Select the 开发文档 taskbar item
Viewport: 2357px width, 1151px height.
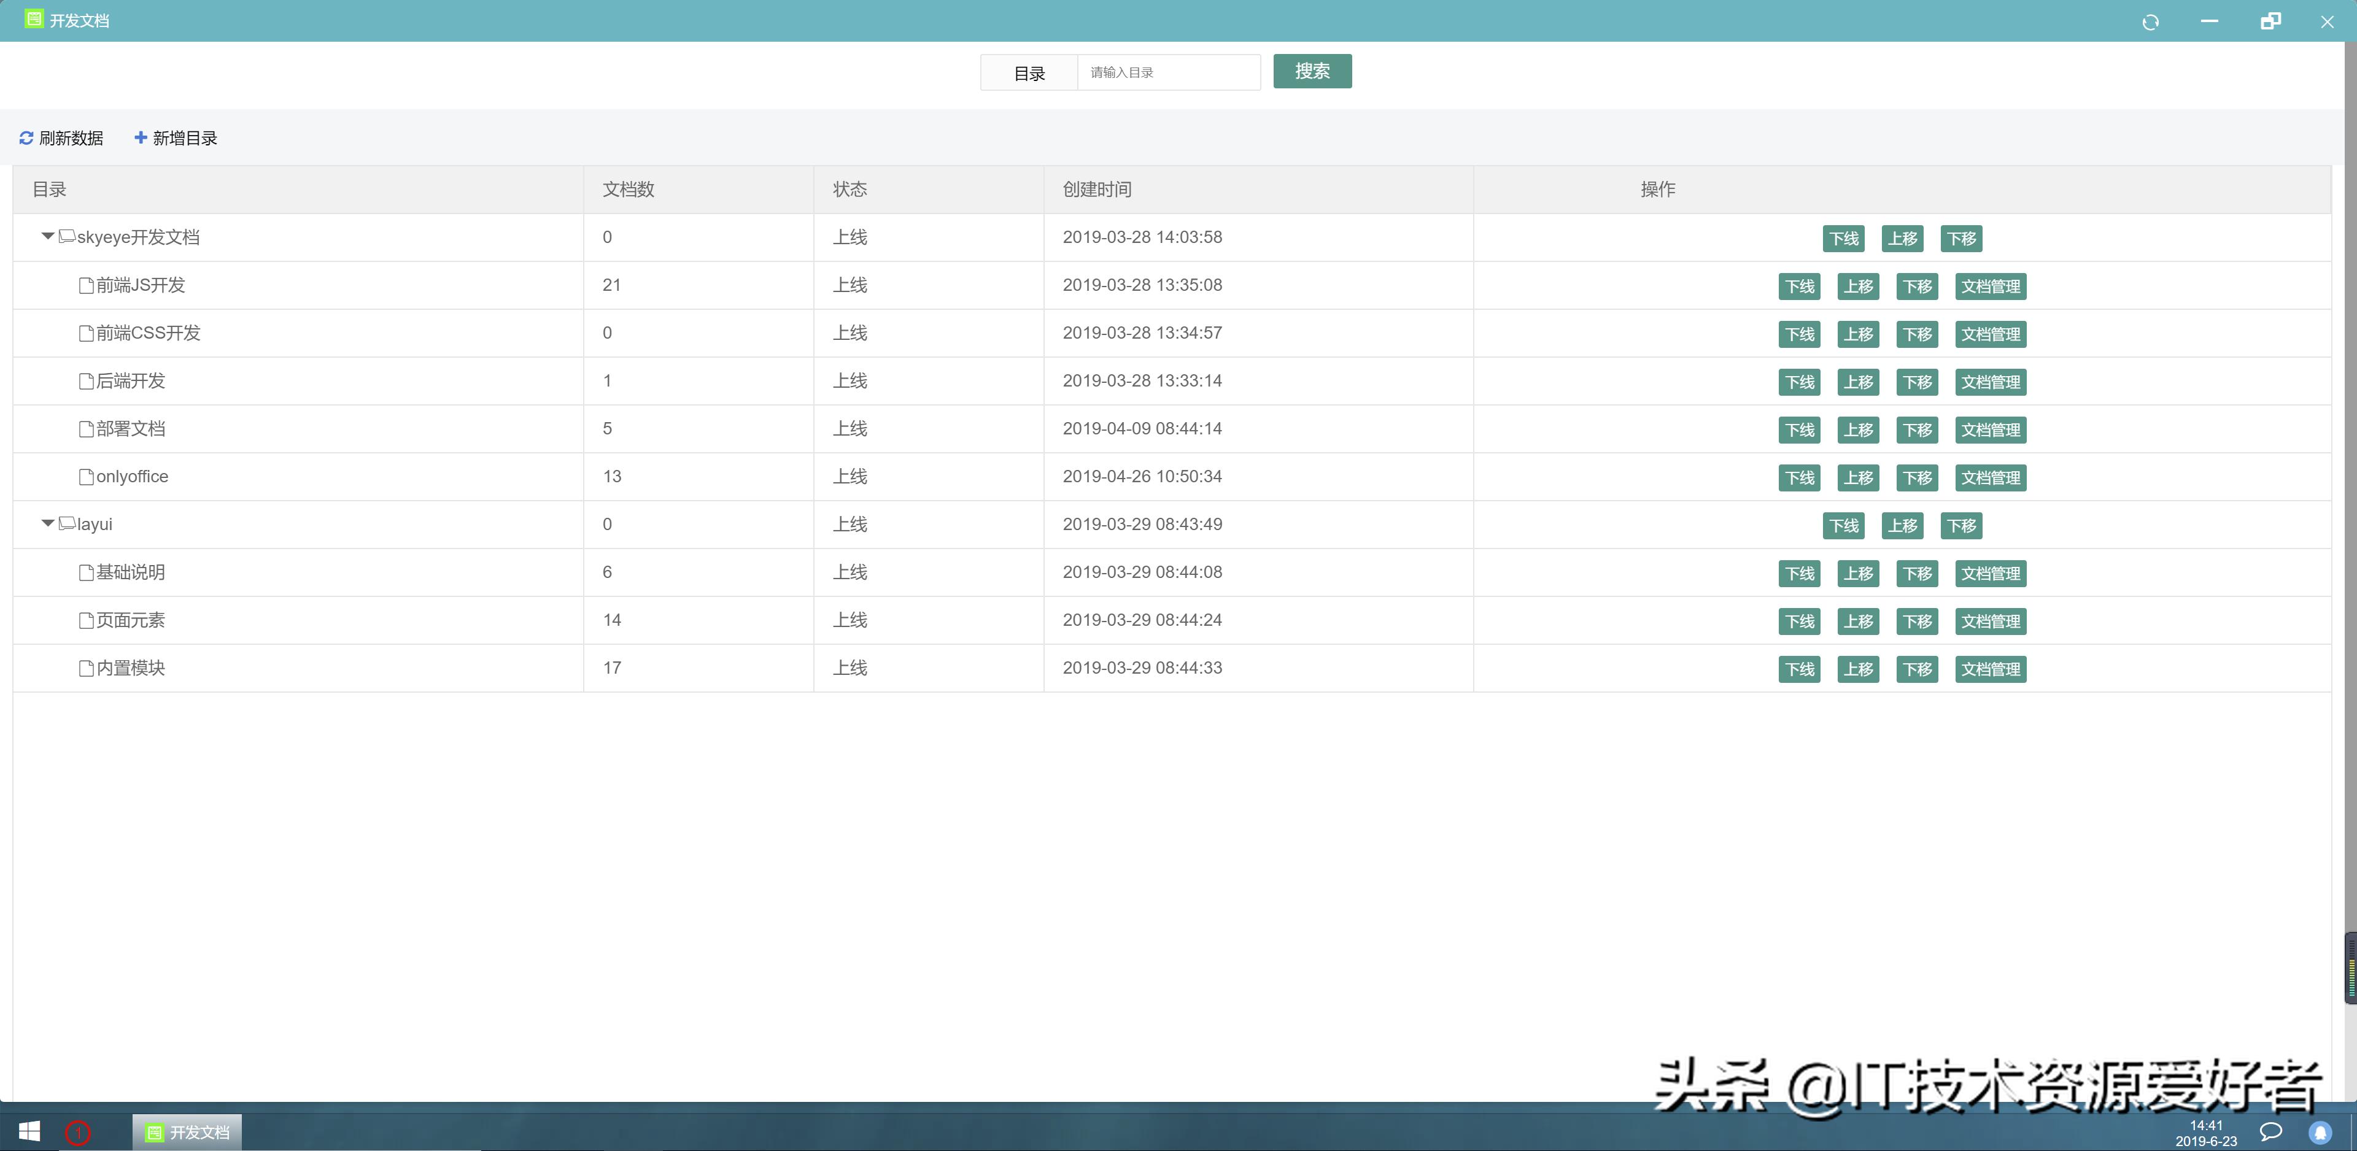pyautogui.click(x=186, y=1131)
